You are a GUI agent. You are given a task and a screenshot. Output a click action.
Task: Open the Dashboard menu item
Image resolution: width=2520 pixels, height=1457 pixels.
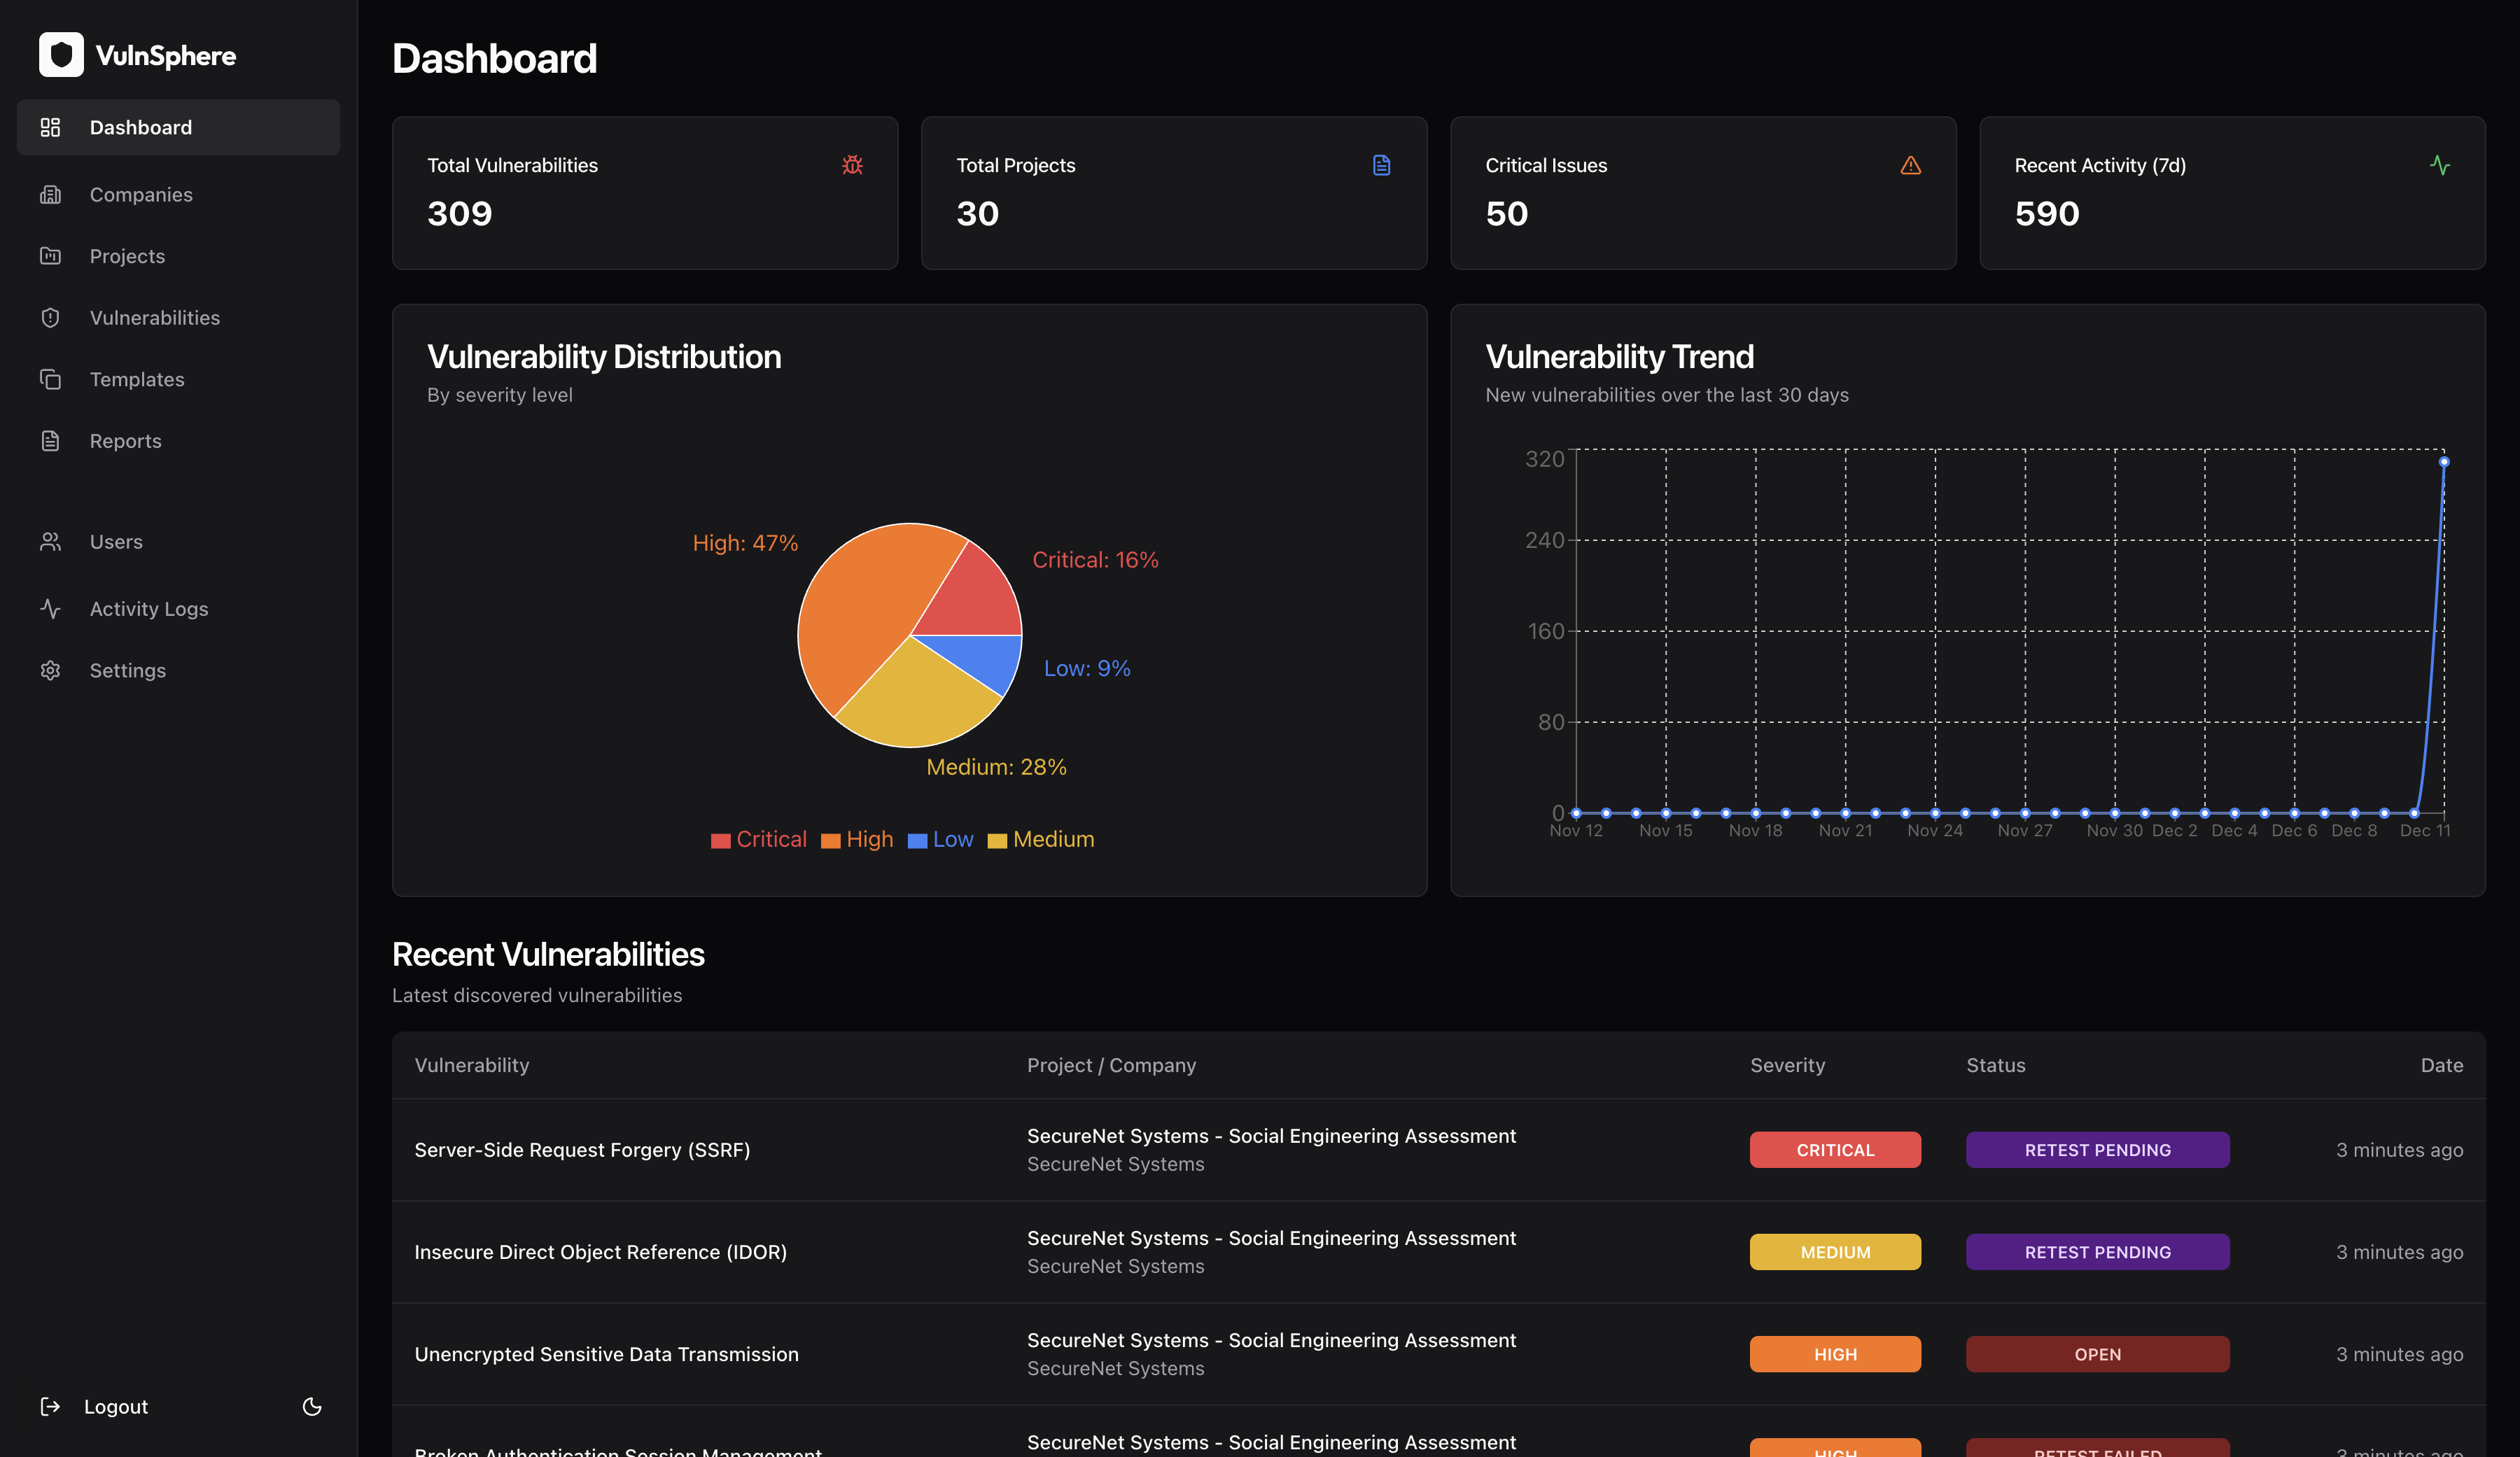pyautogui.click(x=178, y=127)
